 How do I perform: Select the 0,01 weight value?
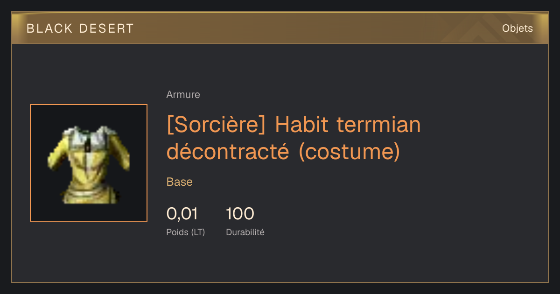182,214
